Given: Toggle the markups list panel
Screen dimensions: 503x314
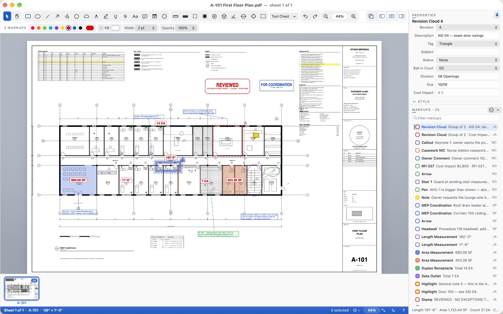Looking at the screenshot, I should click(392, 16).
